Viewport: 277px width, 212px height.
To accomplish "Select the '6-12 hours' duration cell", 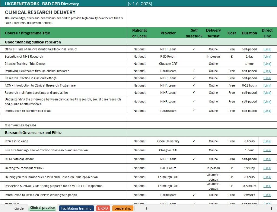I will pos(249,85).
